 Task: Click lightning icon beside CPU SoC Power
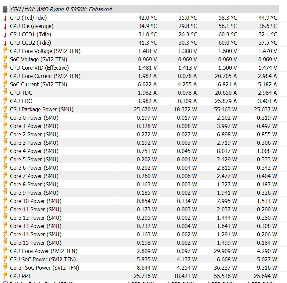tap(5, 259)
